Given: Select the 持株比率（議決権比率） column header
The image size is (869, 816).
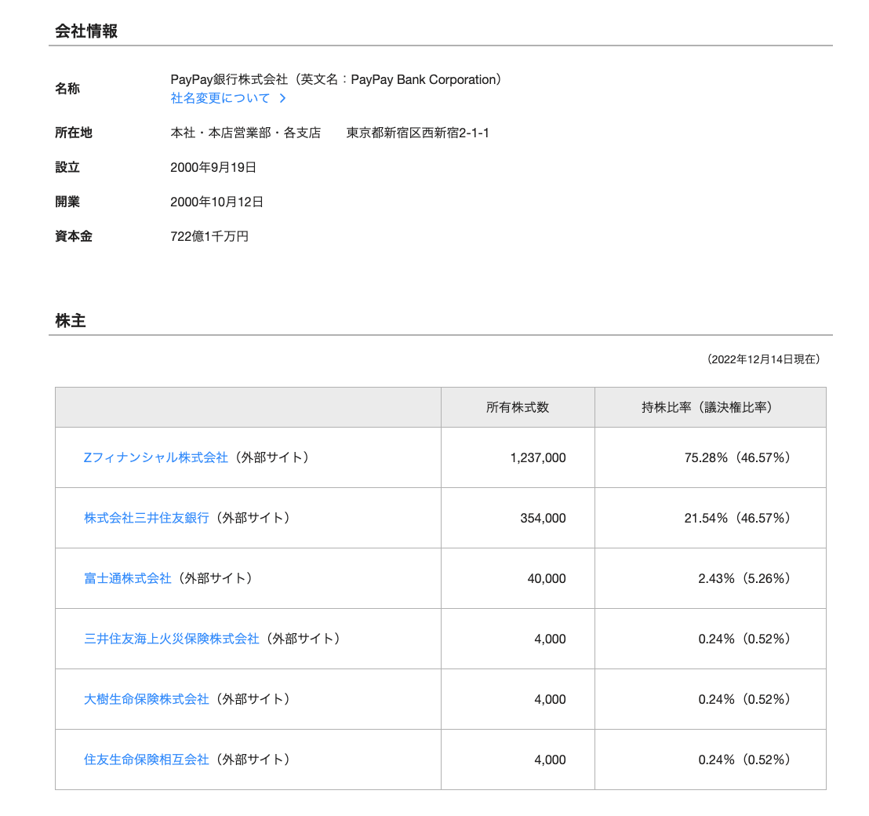Looking at the screenshot, I should [709, 407].
